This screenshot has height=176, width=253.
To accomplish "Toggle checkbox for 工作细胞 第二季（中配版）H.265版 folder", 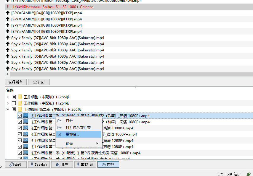I will coord(14,109).
